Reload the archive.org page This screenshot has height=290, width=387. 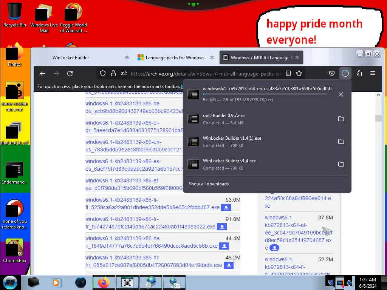[70, 74]
